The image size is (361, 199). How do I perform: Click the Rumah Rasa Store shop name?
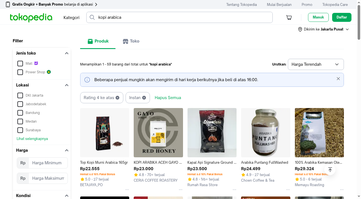[202, 185]
